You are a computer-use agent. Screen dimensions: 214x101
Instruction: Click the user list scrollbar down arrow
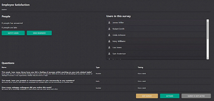pos(208,58)
